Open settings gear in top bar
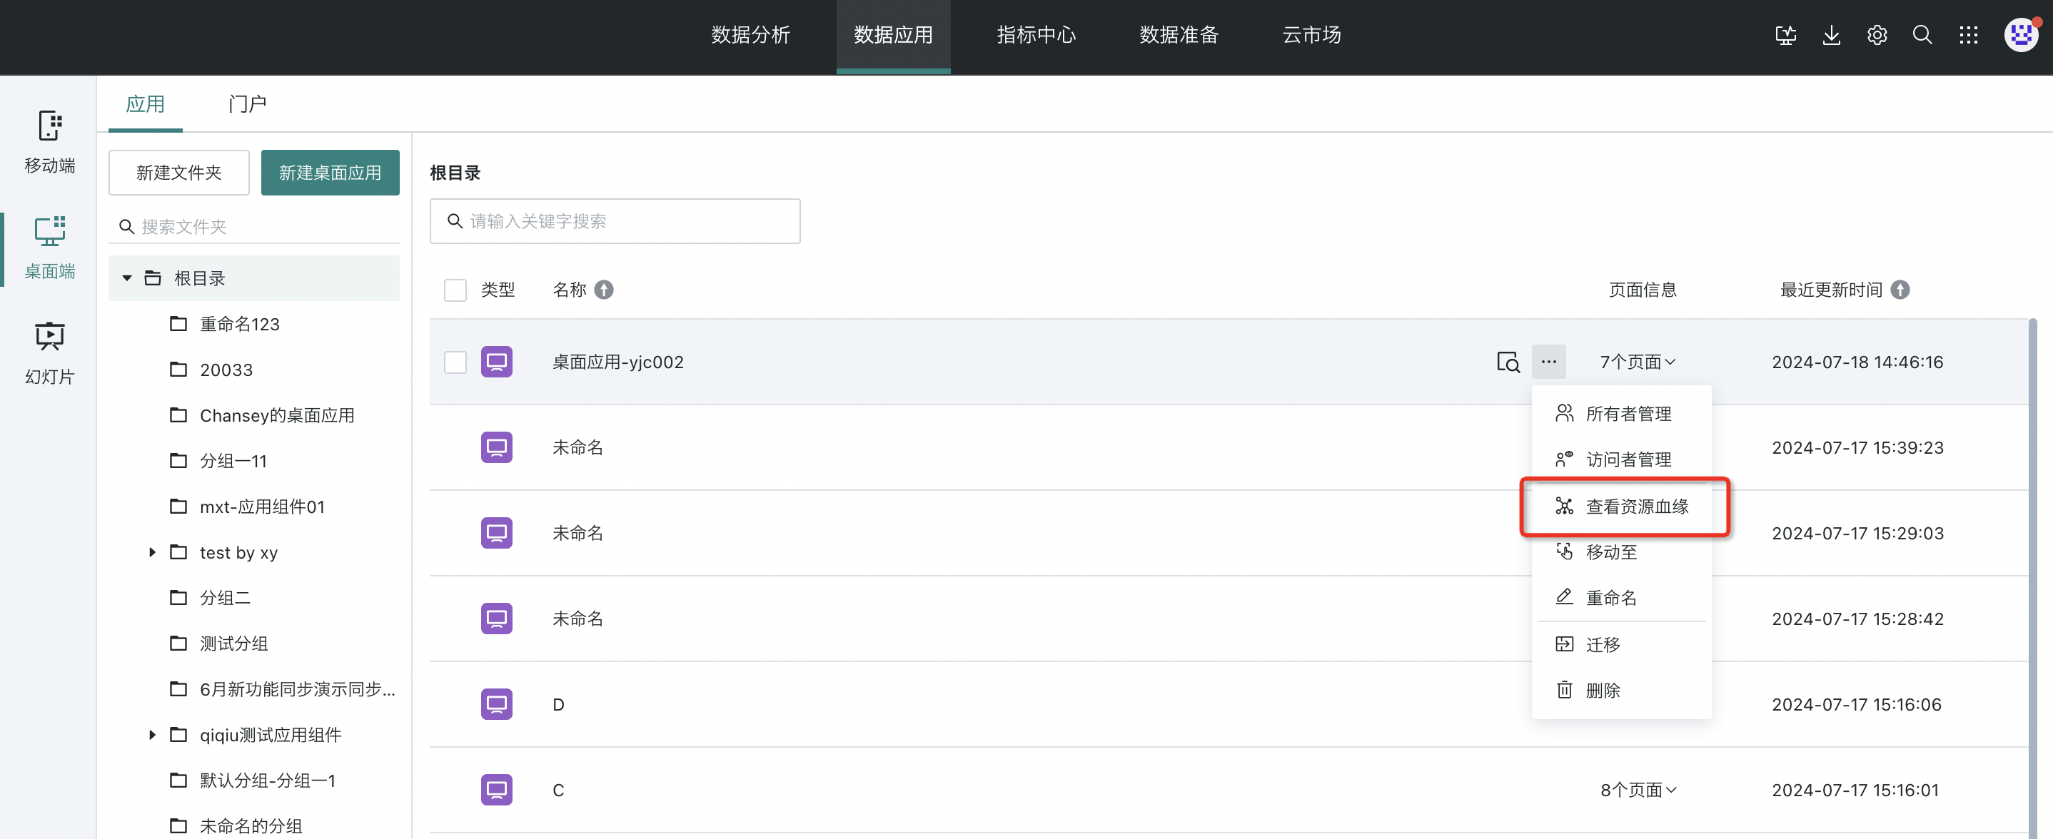The width and height of the screenshot is (2053, 839). pos(1877,35)
